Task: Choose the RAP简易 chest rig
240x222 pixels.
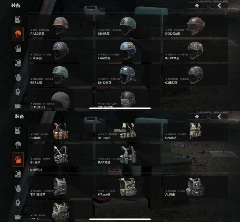Action: [x=128, y=155]
